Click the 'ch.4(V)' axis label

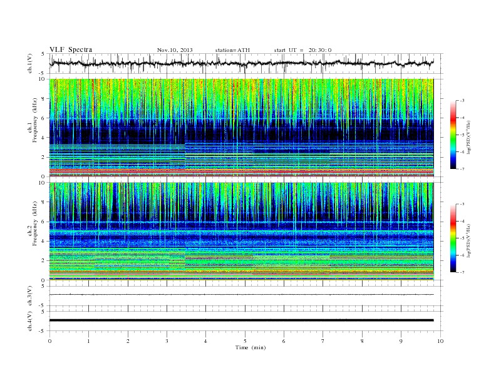(x=30, y=321)
